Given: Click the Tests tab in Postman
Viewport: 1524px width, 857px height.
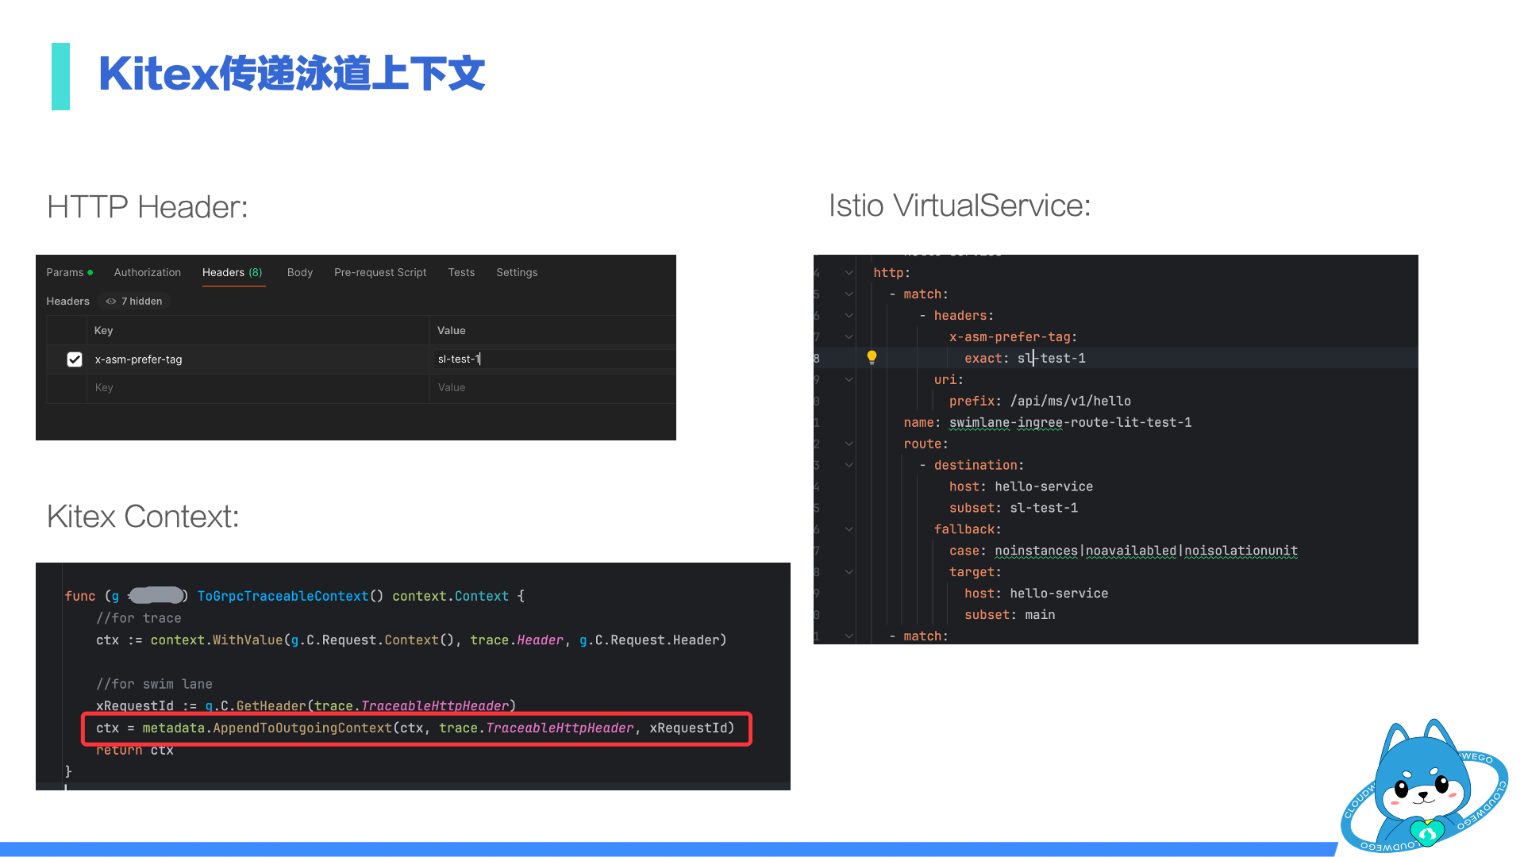Looking at the screenshot, I should pos(460,272).
